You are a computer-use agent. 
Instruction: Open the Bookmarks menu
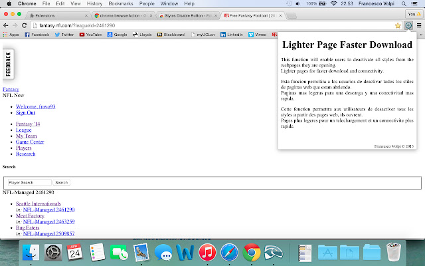pyautogui.click(x=121, y=4)
